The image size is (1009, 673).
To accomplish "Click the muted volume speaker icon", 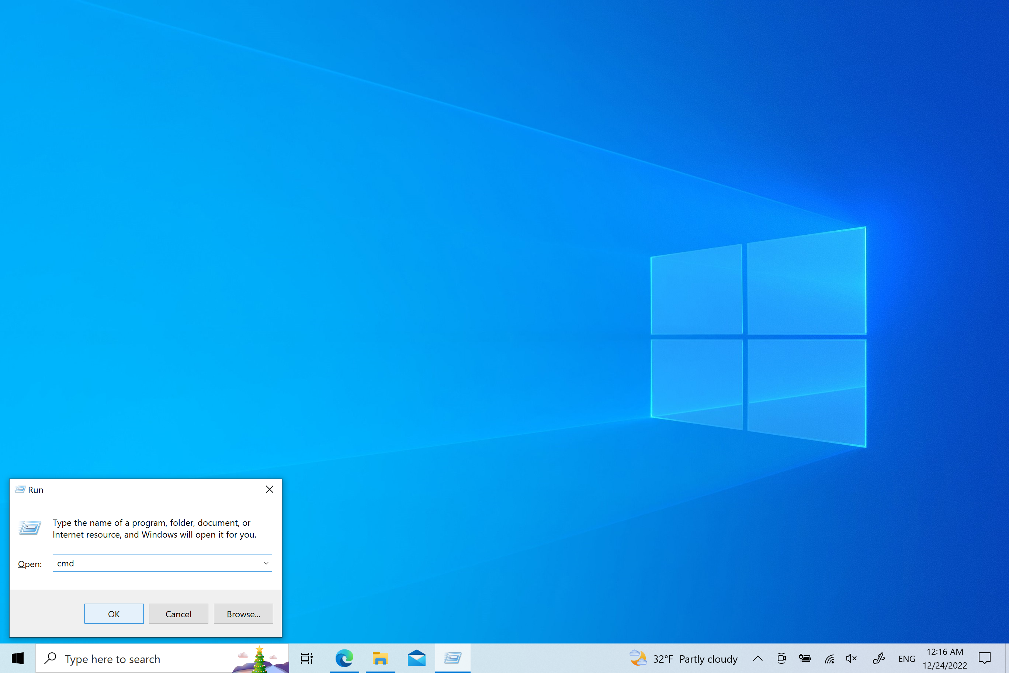I will click(x=851, y=658).
